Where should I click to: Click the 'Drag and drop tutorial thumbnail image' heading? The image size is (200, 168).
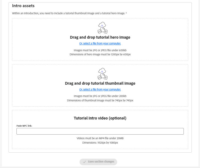pyautogui.click(x=100, y=83)
